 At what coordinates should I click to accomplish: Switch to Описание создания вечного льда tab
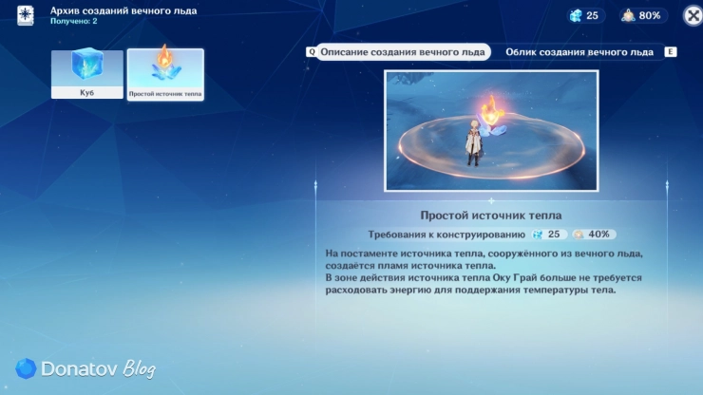point(403,52)
